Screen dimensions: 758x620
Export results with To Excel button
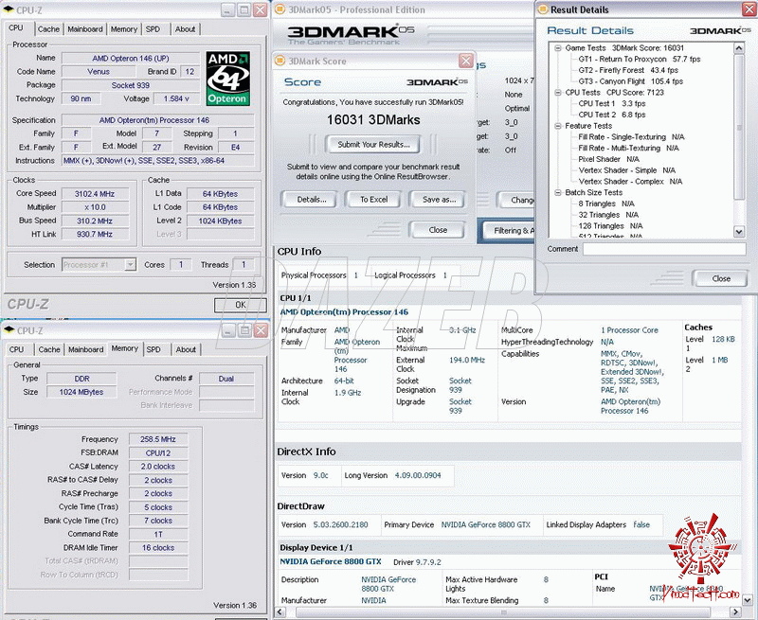(373, 200)
